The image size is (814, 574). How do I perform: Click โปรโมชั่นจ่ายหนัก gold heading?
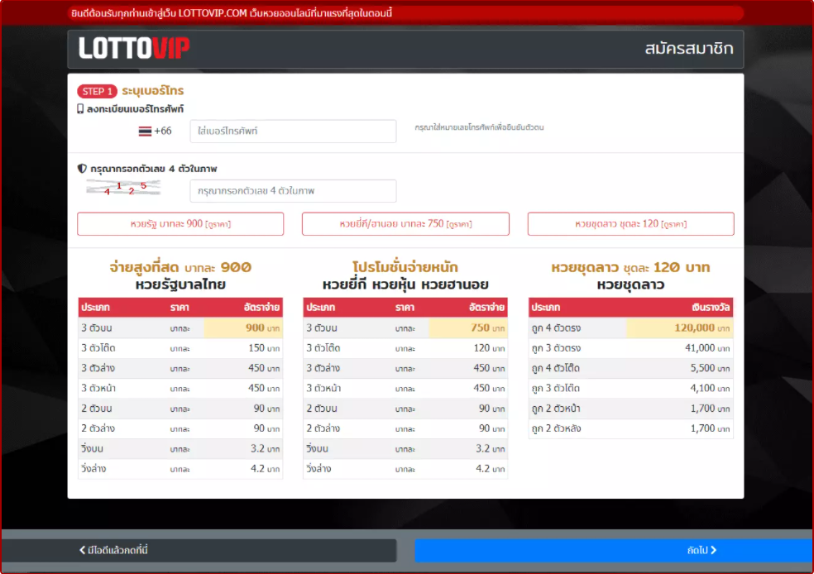click(405, 267)
